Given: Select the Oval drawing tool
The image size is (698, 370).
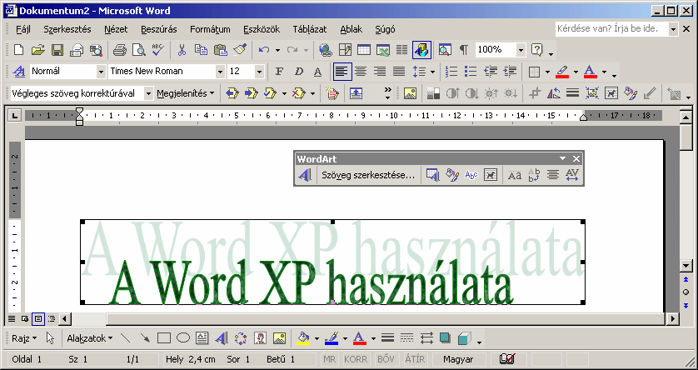Looking at the screenshot, I should pos(183,338).
